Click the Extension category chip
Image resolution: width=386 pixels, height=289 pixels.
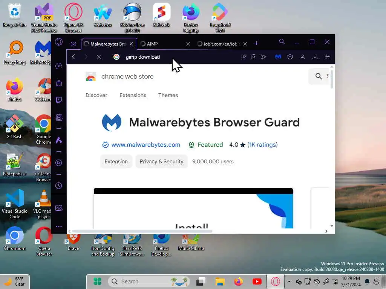coord(116,161)
